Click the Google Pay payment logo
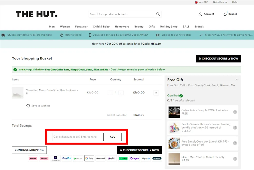The width and height of the screenshot is (254, 170). click(89, 158)
